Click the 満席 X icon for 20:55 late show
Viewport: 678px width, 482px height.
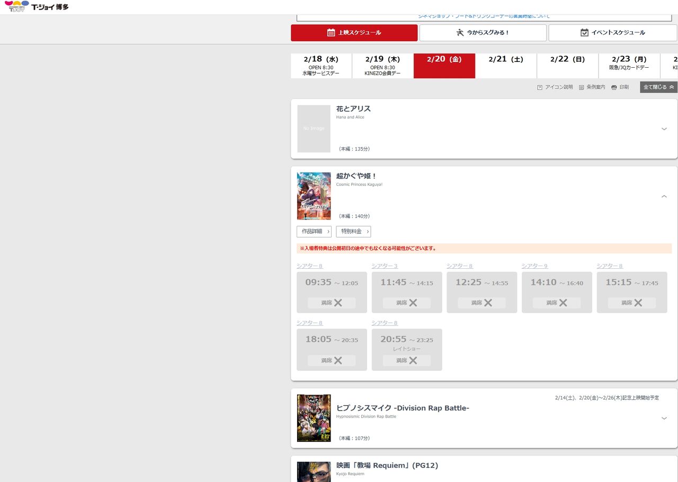413,360
